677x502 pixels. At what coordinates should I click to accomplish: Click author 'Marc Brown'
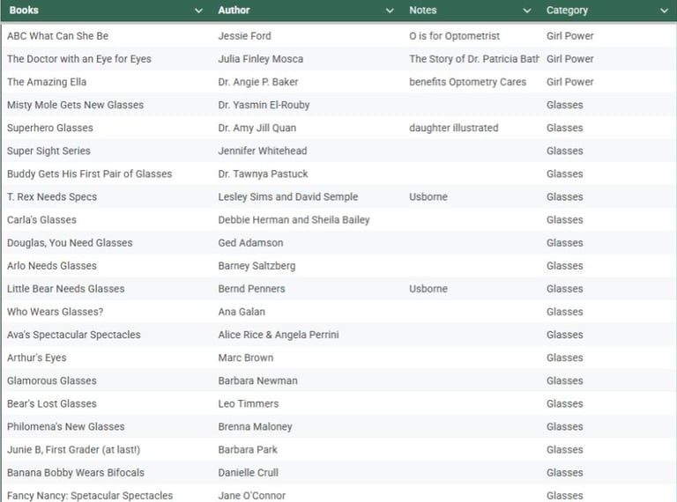tap(245, 358)
